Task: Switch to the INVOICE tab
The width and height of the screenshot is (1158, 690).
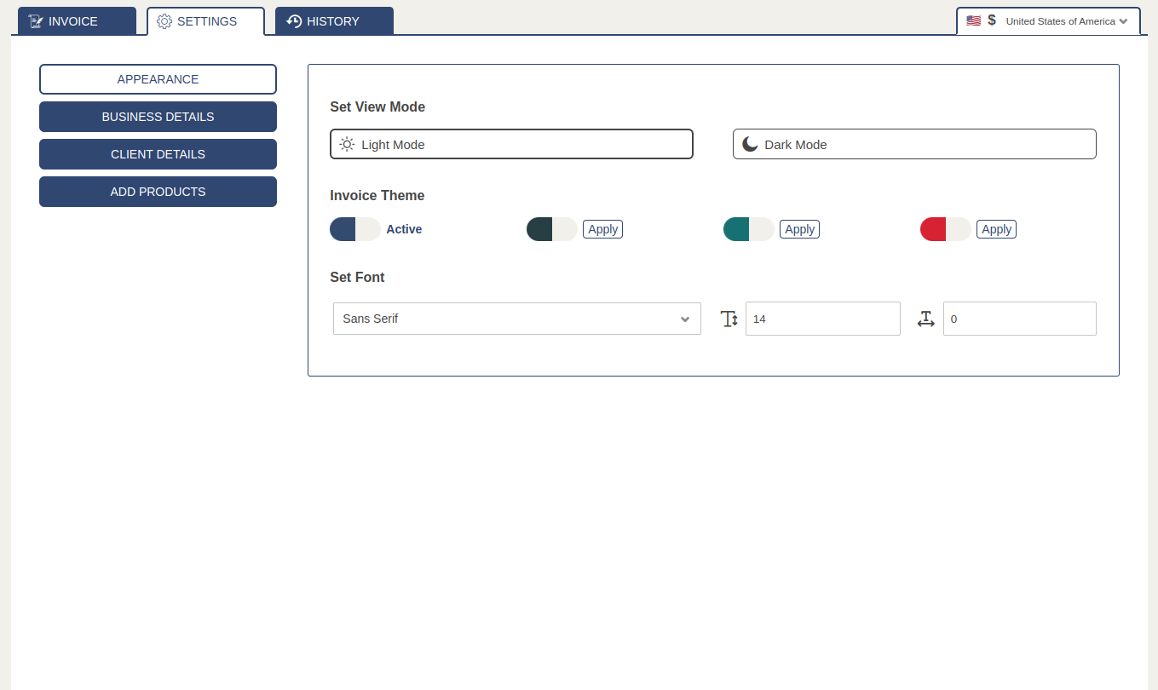Action: pyautogui.click(x=77, y=20)
